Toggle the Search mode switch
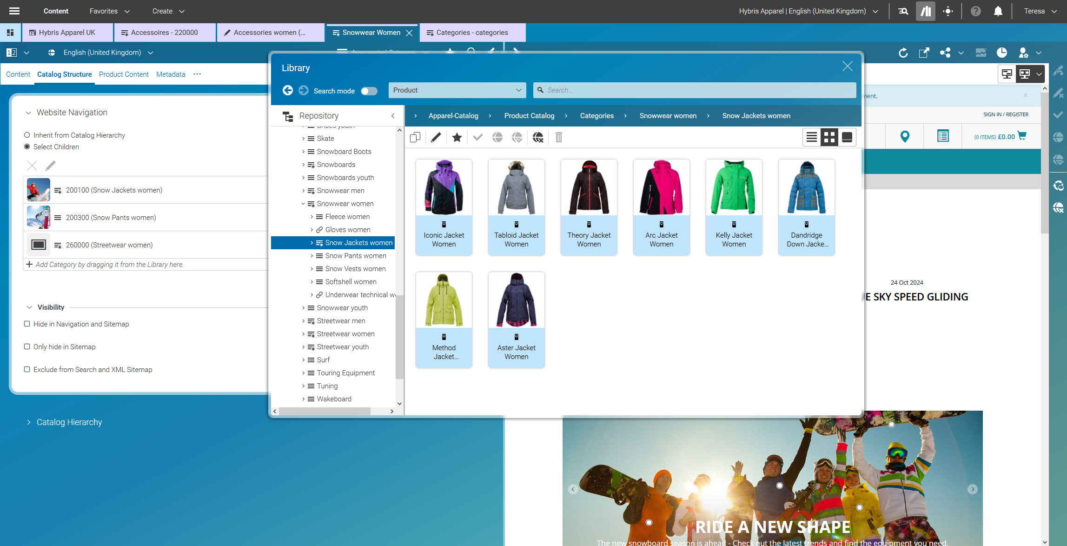Screen dimensions: 1067x546 tap(369, 91)
